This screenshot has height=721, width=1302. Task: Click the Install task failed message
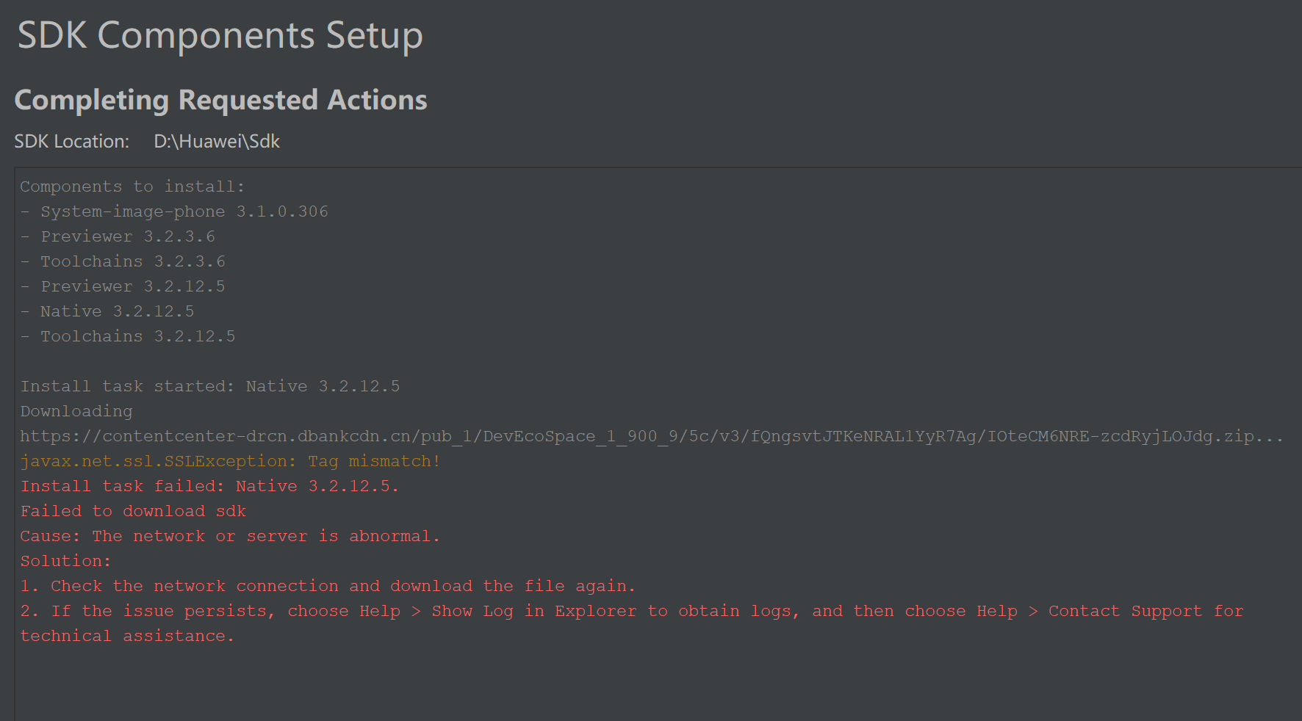click(x=209, y=486)
